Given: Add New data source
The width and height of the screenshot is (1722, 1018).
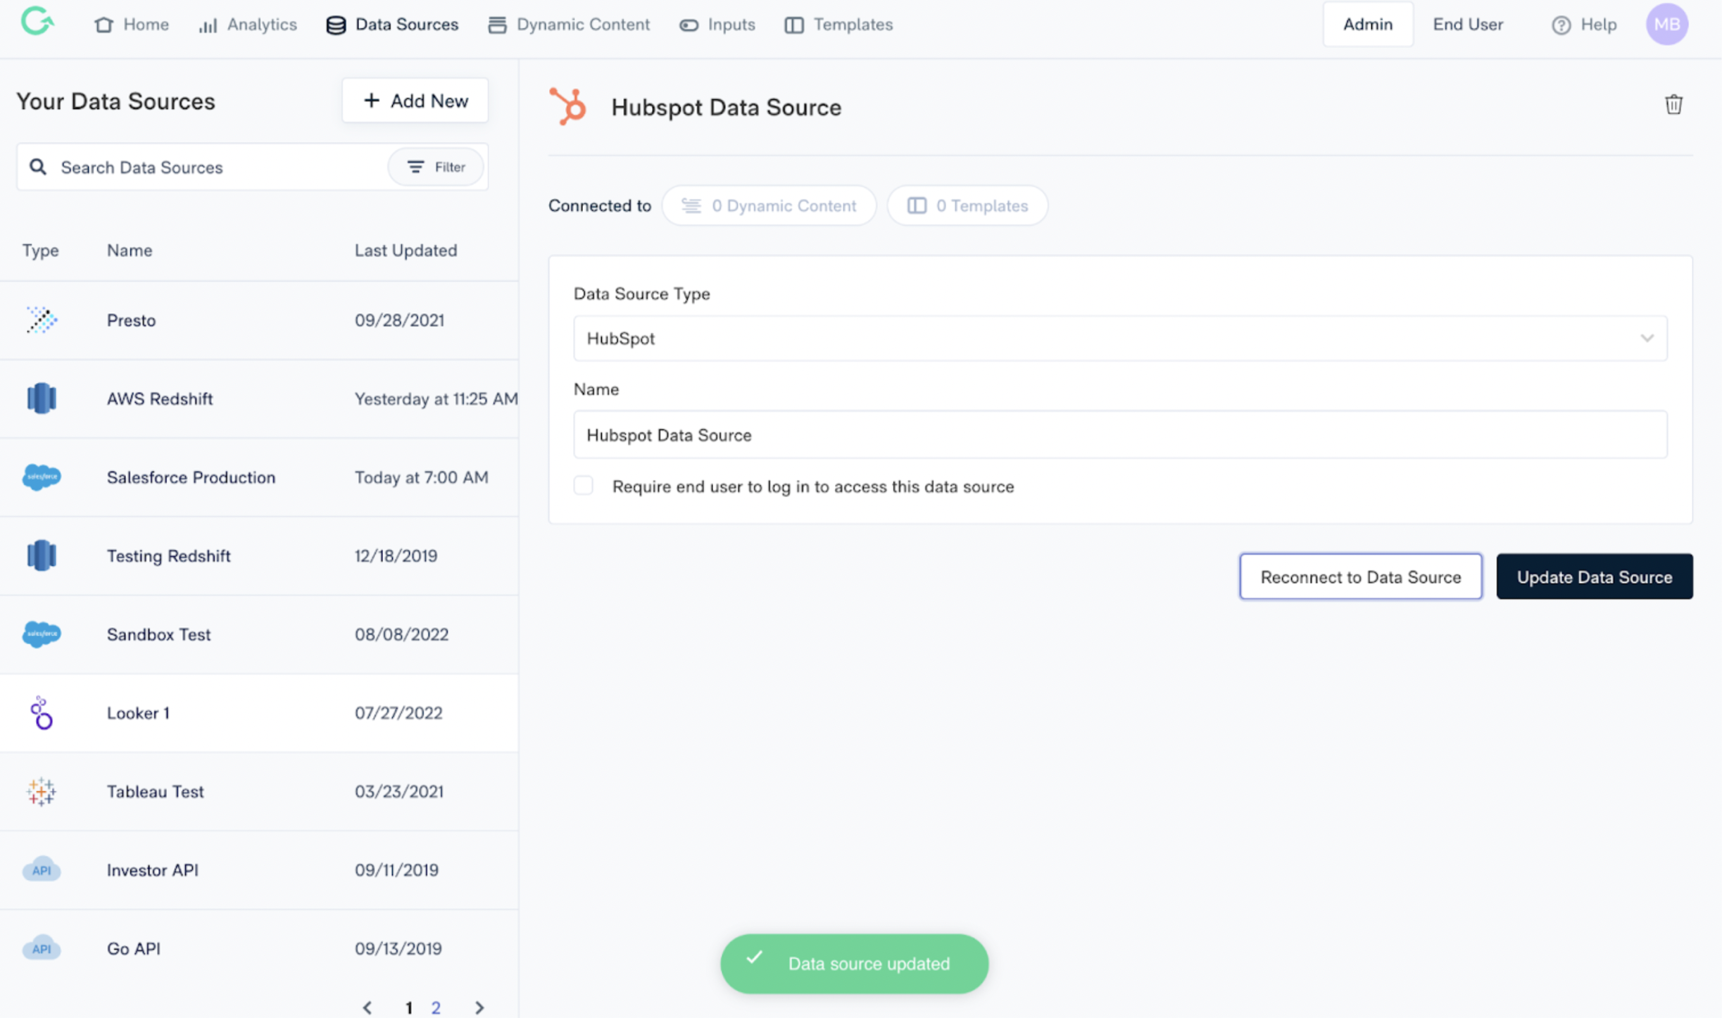Looking at the screenshot, I should point(415,101).
